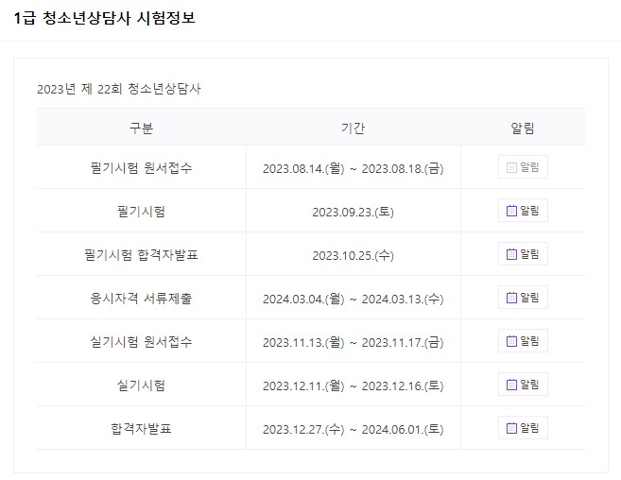The height and width of the screenshot is (480, 621).
Task: Enable 알림 for 응시자격 서류제출 row
Action: coord(523,298)
